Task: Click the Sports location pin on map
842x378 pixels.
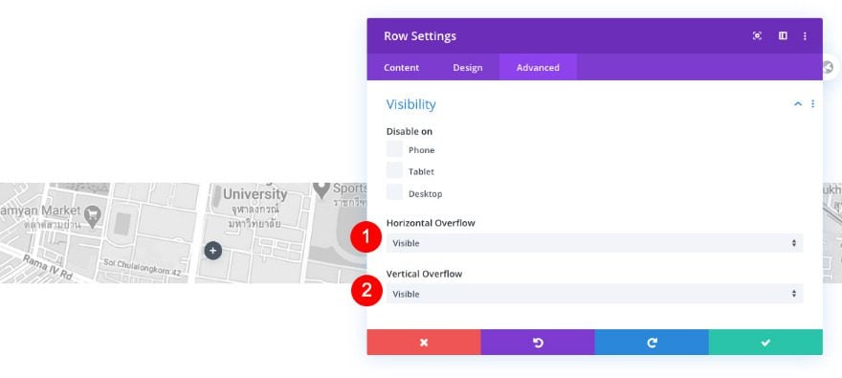Action: click(x=321, y=189)
